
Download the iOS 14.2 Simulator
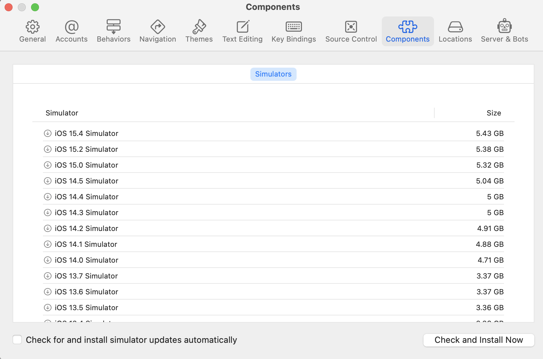point(48,228)
